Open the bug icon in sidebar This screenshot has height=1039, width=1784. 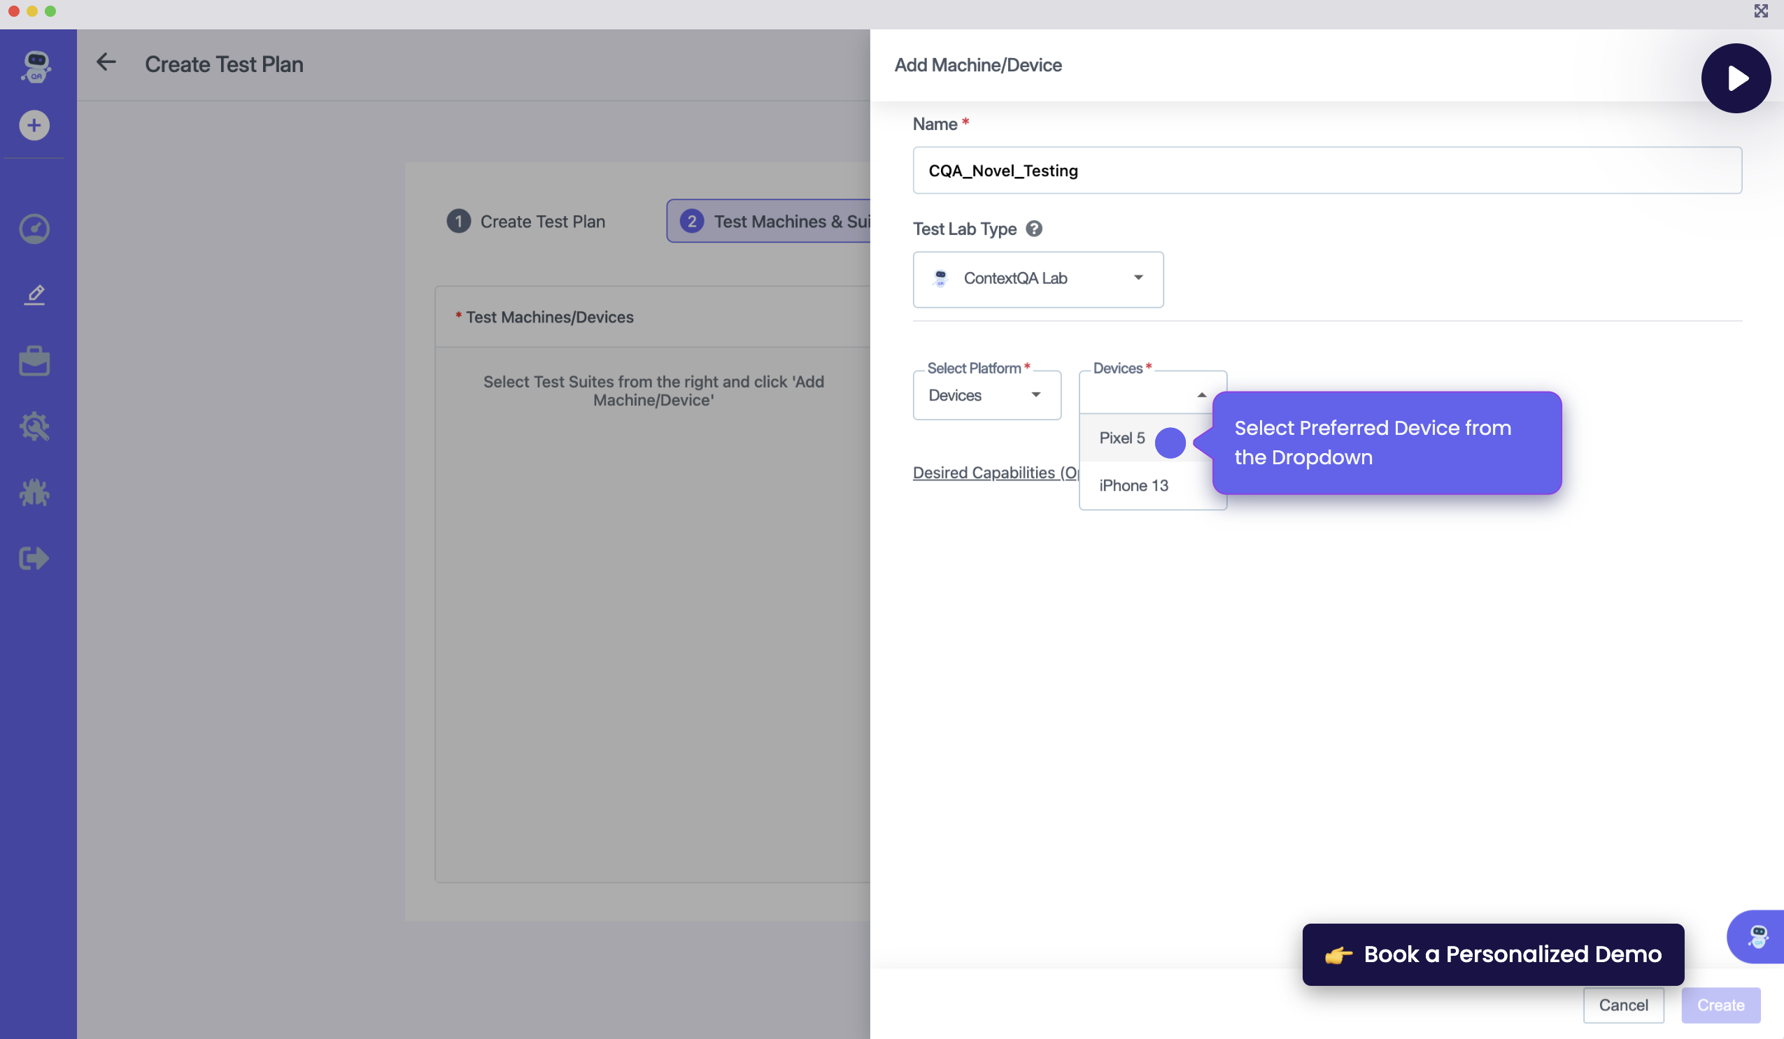34,492
